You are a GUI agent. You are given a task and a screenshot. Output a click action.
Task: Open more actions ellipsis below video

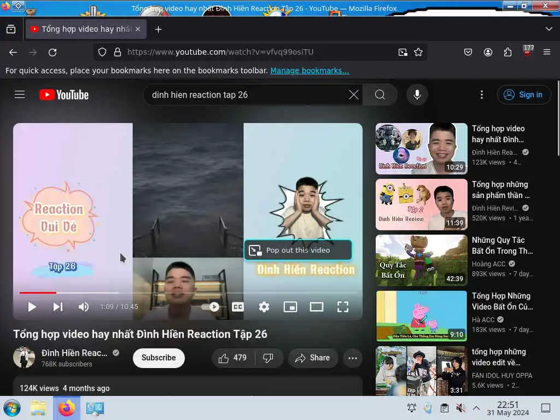pos(353,358)
